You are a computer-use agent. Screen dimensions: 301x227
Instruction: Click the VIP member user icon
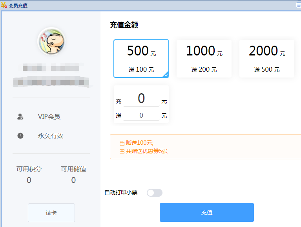pyautogui.click(x=20, y=116)
